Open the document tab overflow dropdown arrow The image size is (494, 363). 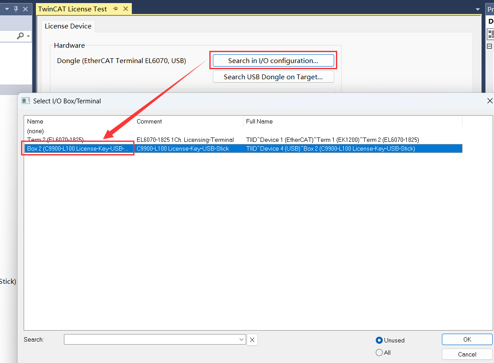[478, 10]
